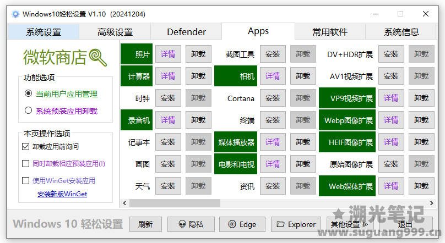Click the Explorer button

(x=296, y=224)
